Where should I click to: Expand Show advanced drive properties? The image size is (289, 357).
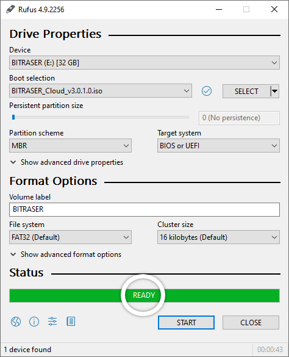(67, 162)
